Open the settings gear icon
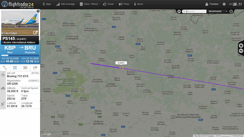The width and height of the screenshot is (244, 137). [224, 4]
